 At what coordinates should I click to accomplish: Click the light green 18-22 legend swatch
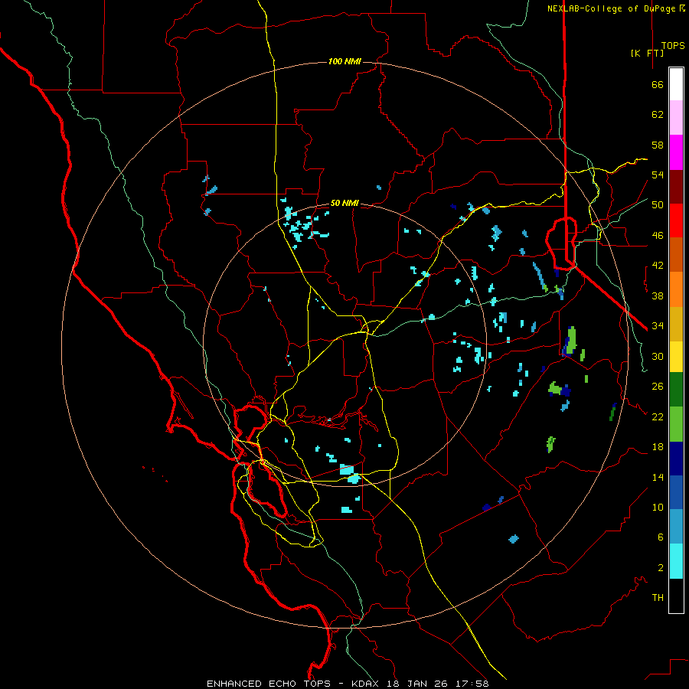pos(676,424)
